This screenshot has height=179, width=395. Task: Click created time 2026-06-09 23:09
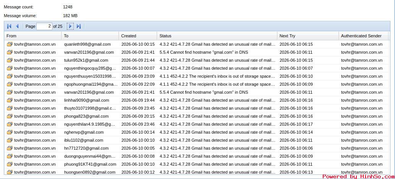(x=138, y=76)
